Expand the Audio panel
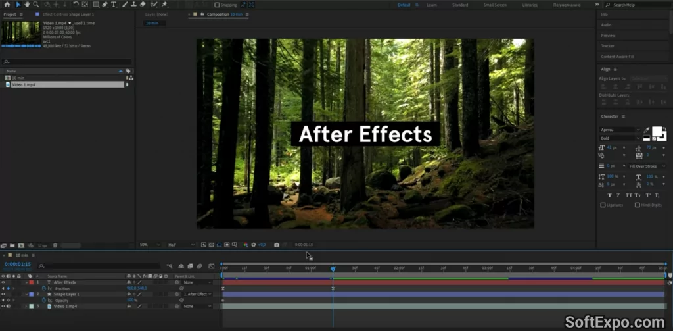 point(606,25)
